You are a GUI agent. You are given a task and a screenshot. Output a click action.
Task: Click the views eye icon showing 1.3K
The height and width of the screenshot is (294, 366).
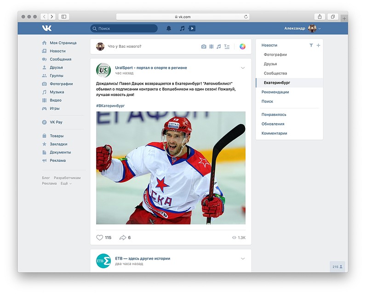point(234,237)
